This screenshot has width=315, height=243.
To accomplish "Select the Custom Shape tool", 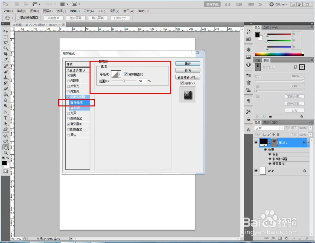I will [6, 129].
